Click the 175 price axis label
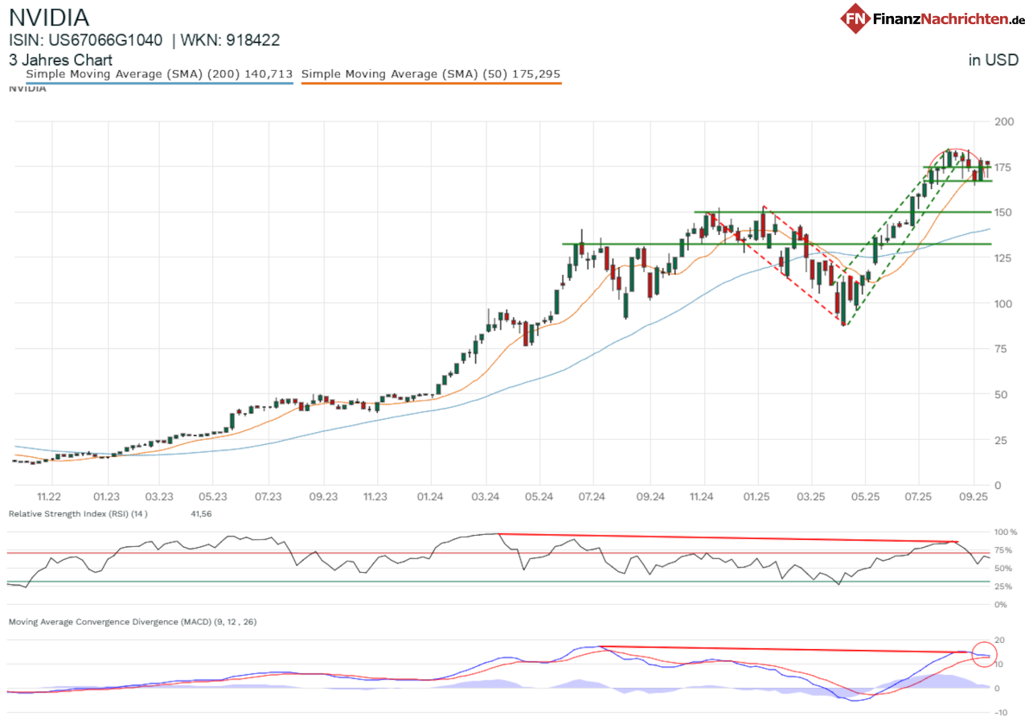 click(1003, 167)
